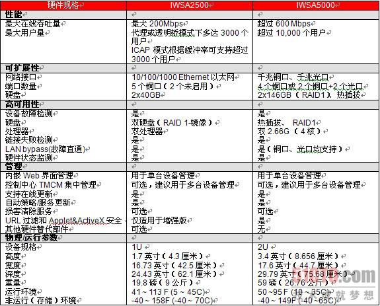Click the 处理器 row label
Image resolution: width=380 pixels, height=306 pixels.
[17, 132]
